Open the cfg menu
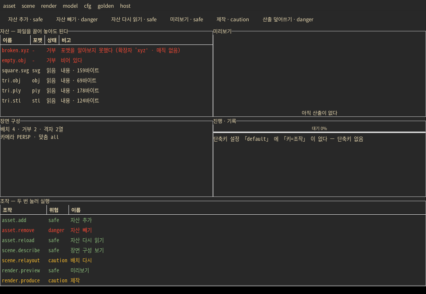Viewport: 426px width, 294px height. tap(88, 6)
